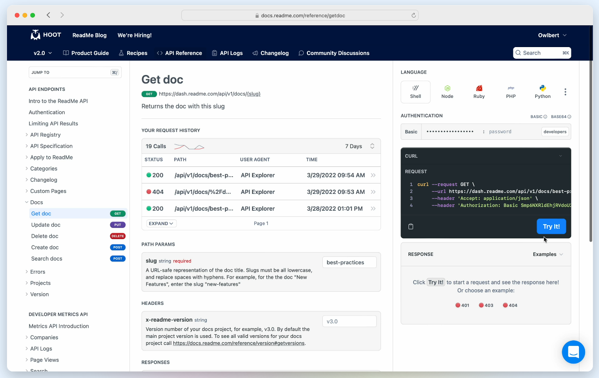The height and width of the screenshot is (378, 599).
Task: Open the response Examples dropdown
Action: tap(548, 254)
